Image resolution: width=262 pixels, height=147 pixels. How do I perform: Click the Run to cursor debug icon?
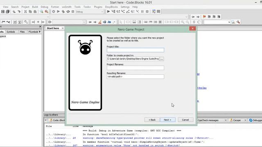point(113,11)
